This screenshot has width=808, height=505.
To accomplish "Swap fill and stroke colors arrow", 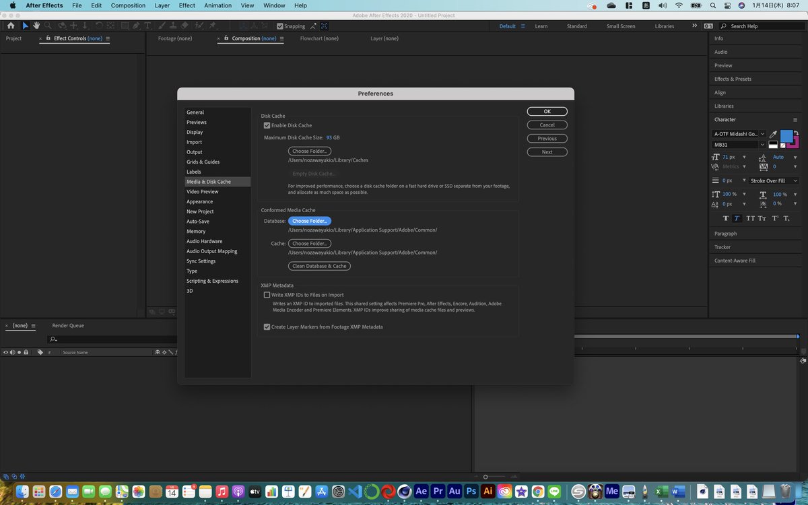I will (796, 133).
